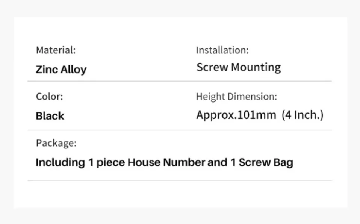Image resolution: width=360 pixels, height=224 pixels.
Task: Select the "Zinc Alloy" value text
Action: [x=61, y=70]
